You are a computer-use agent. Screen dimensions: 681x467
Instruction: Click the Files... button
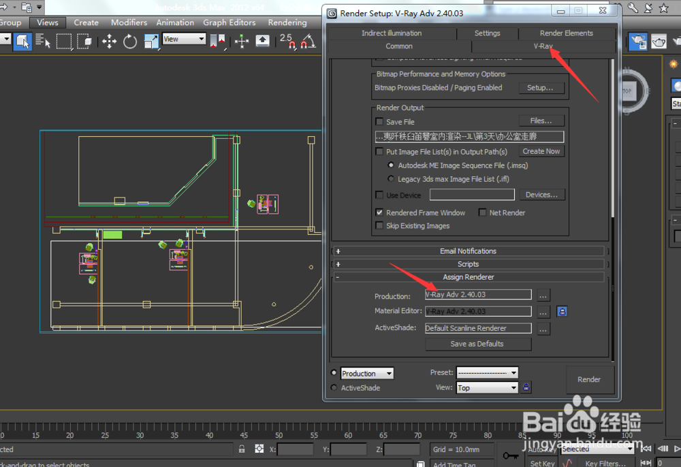(x=541, y=120)
